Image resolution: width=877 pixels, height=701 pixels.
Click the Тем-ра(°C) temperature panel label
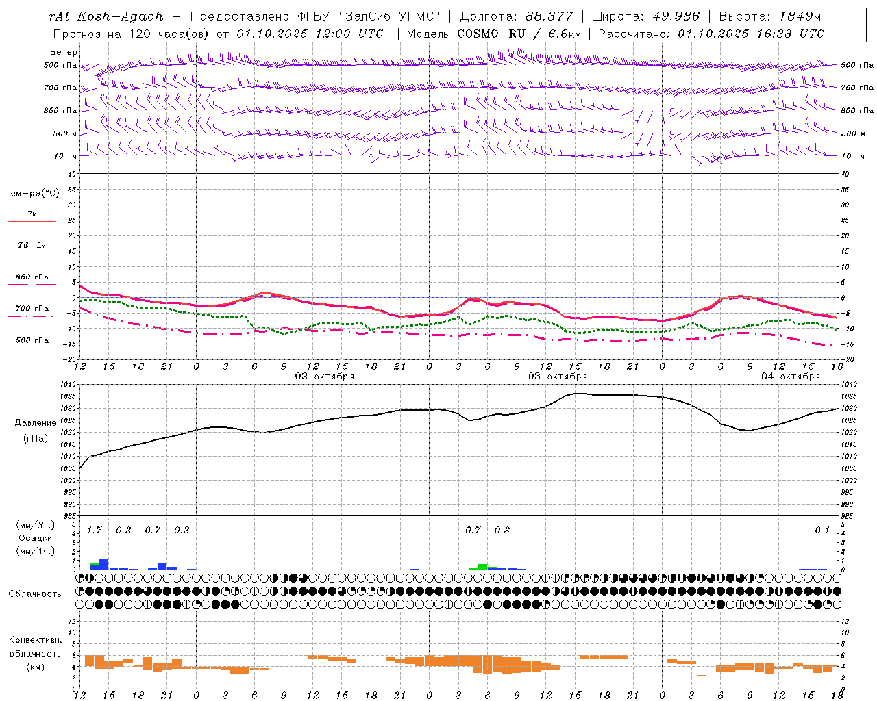[32, 194]
